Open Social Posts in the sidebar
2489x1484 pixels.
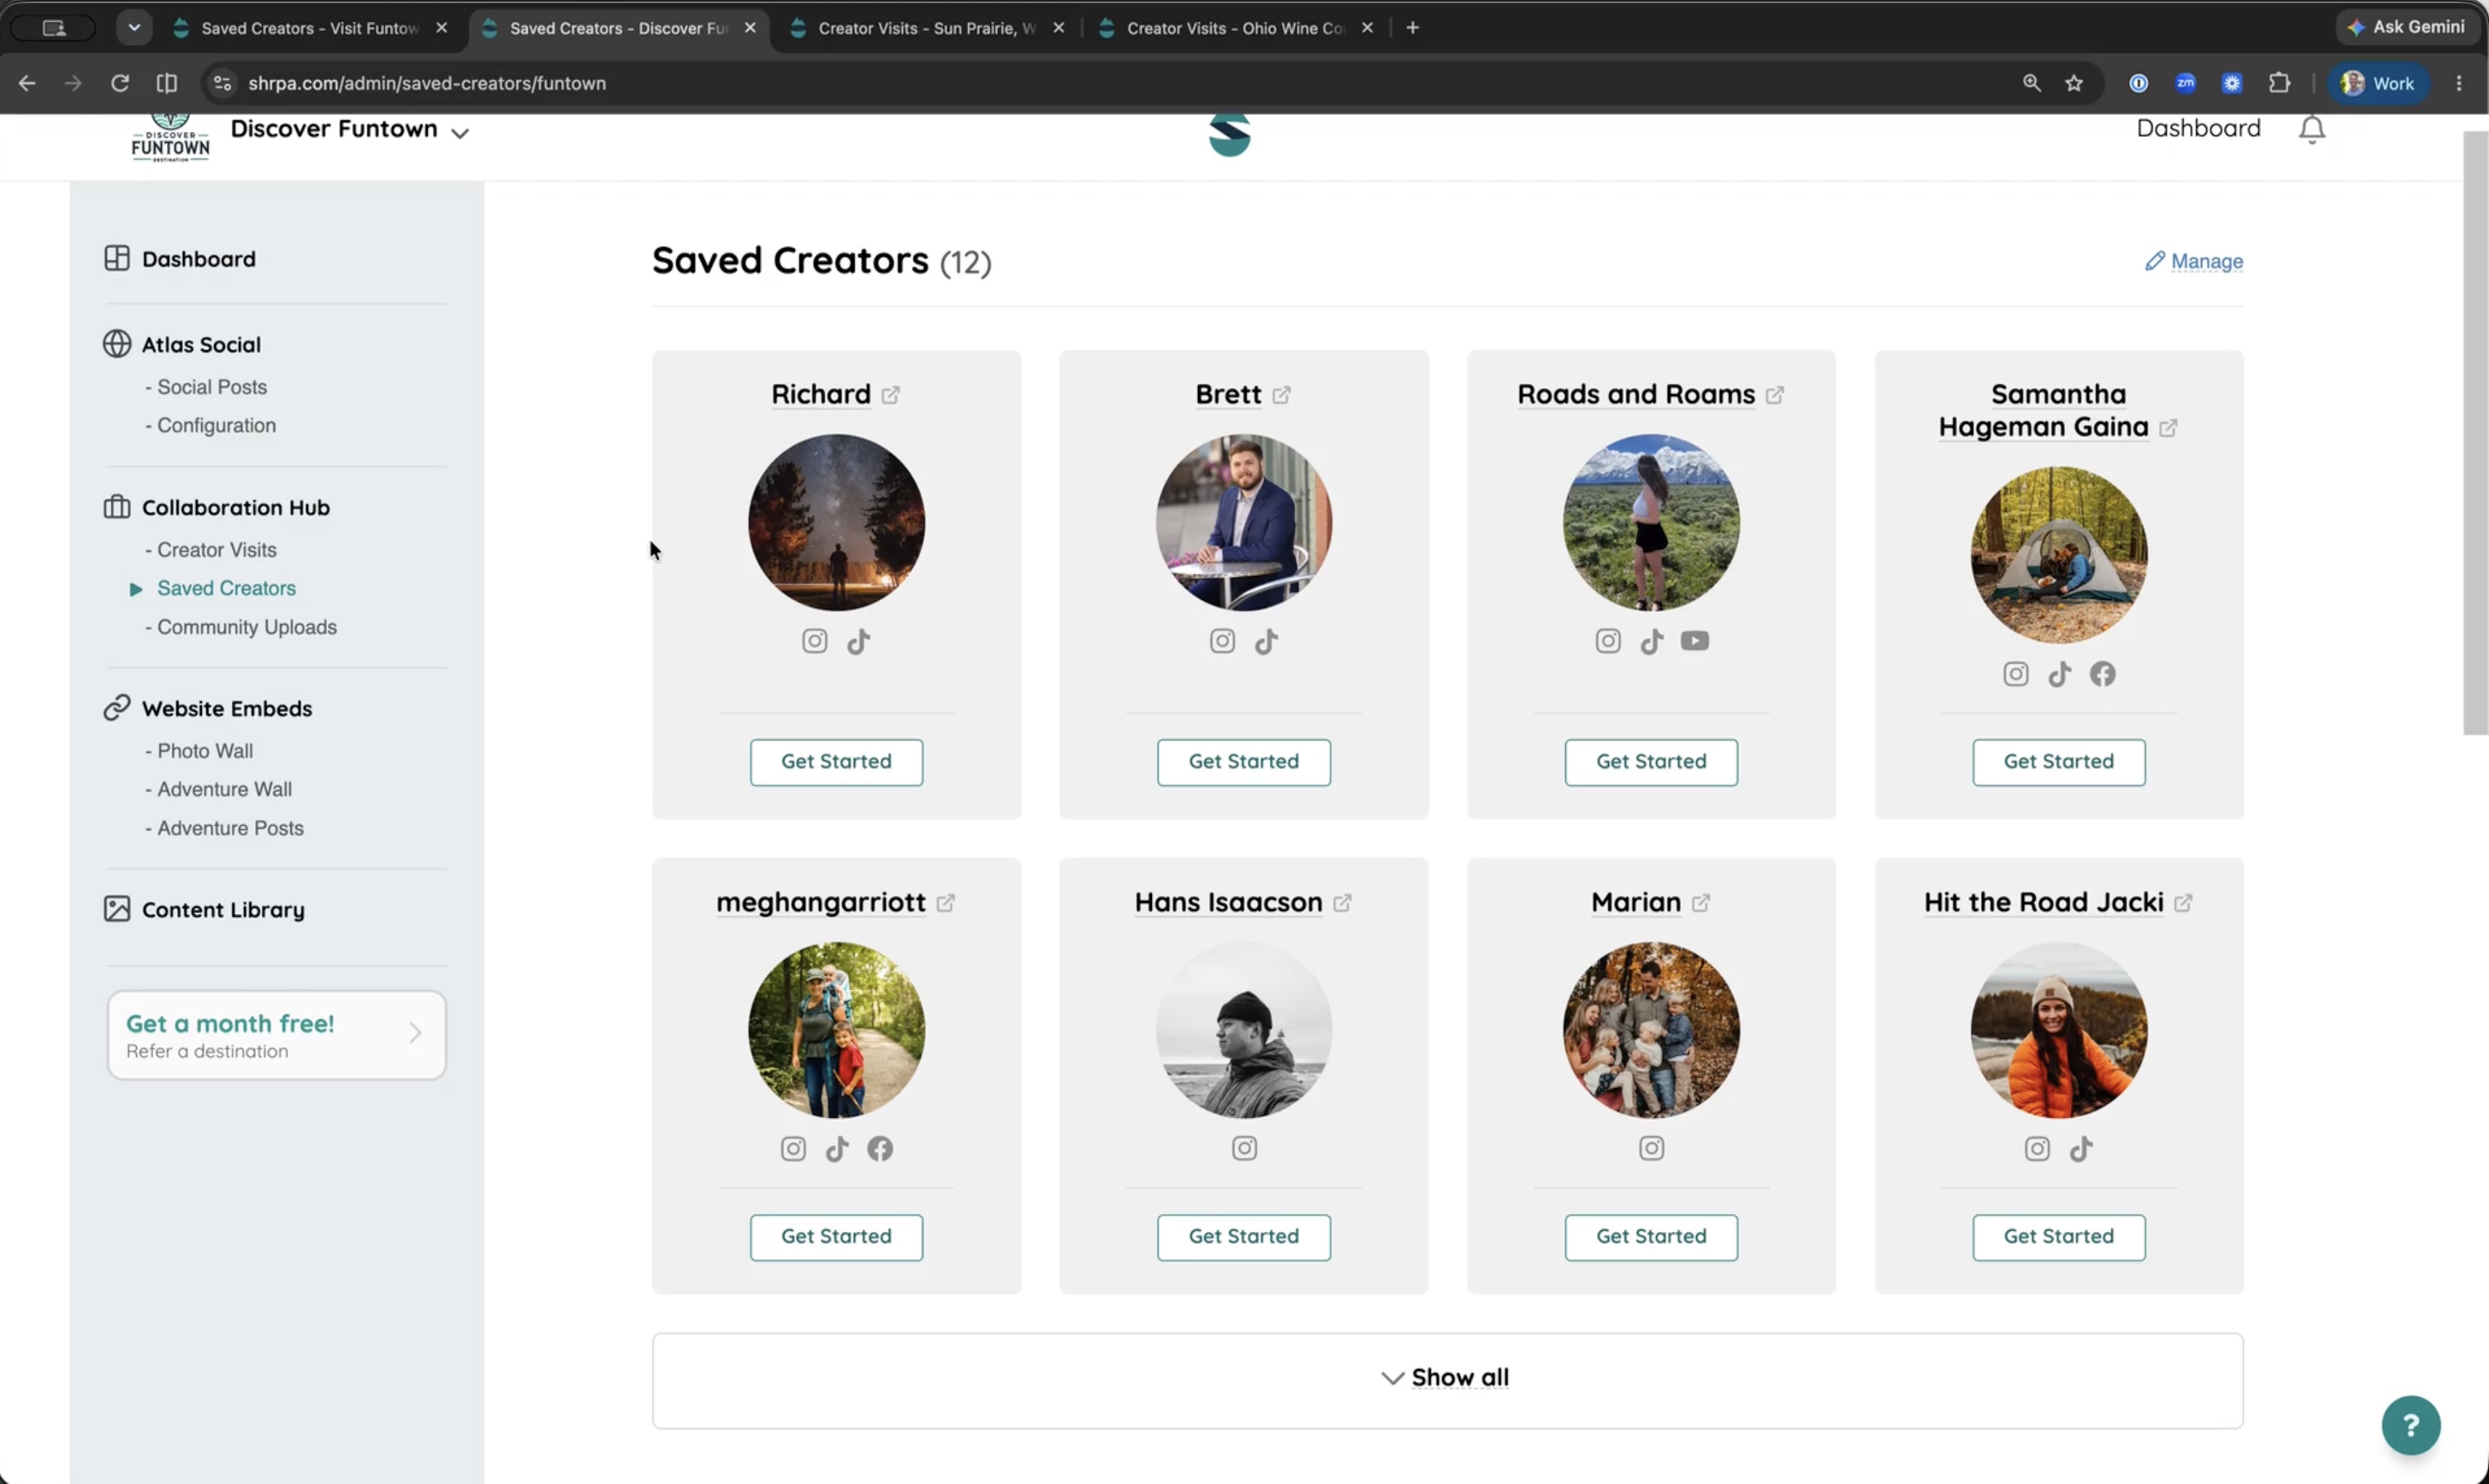coord(211,387)
